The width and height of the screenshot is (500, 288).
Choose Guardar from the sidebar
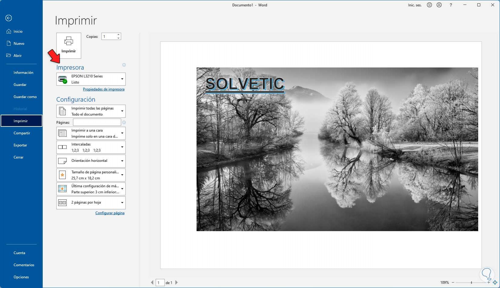click(20, 85)
